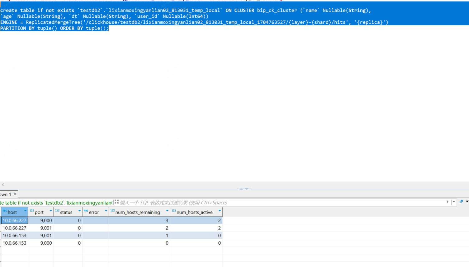Select num_hosts_active value 0 in last row
The width and height of the screenshot is (469, 267).
(x=196, y=243)
